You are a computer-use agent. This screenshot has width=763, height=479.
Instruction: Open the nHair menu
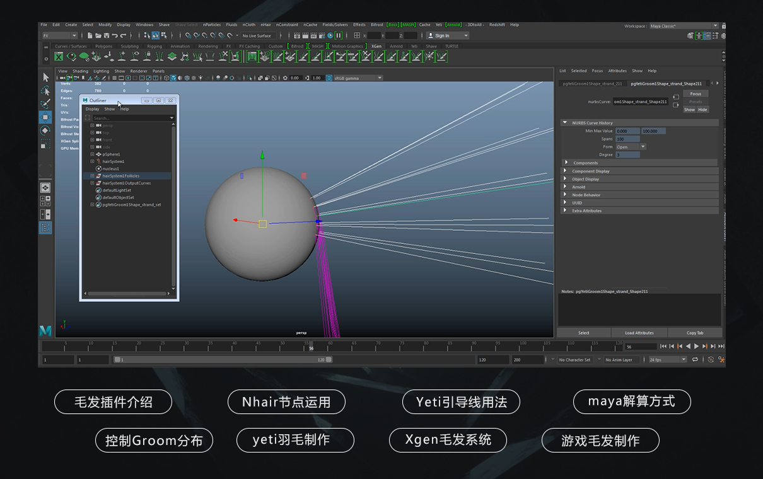[x=265, y=25]
